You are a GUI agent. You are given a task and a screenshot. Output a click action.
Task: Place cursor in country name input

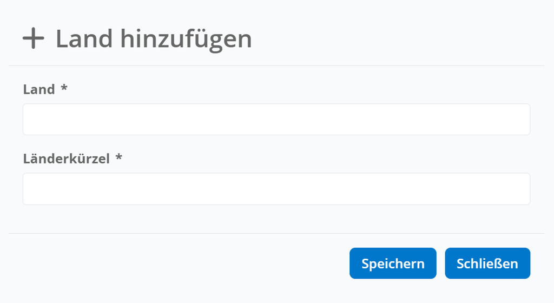coord(276,120)
